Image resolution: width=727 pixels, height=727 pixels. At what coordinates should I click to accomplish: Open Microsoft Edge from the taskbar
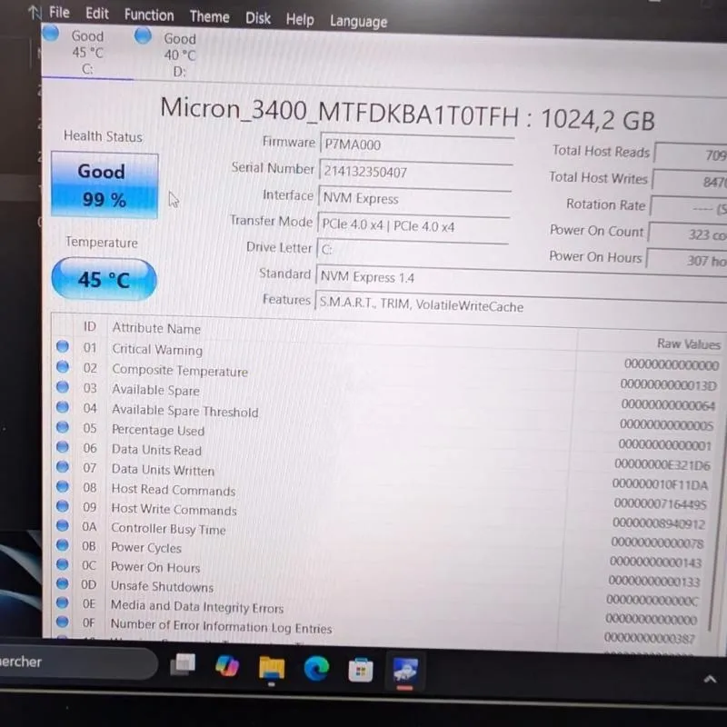pyautogui.click(x=316, y=669)
